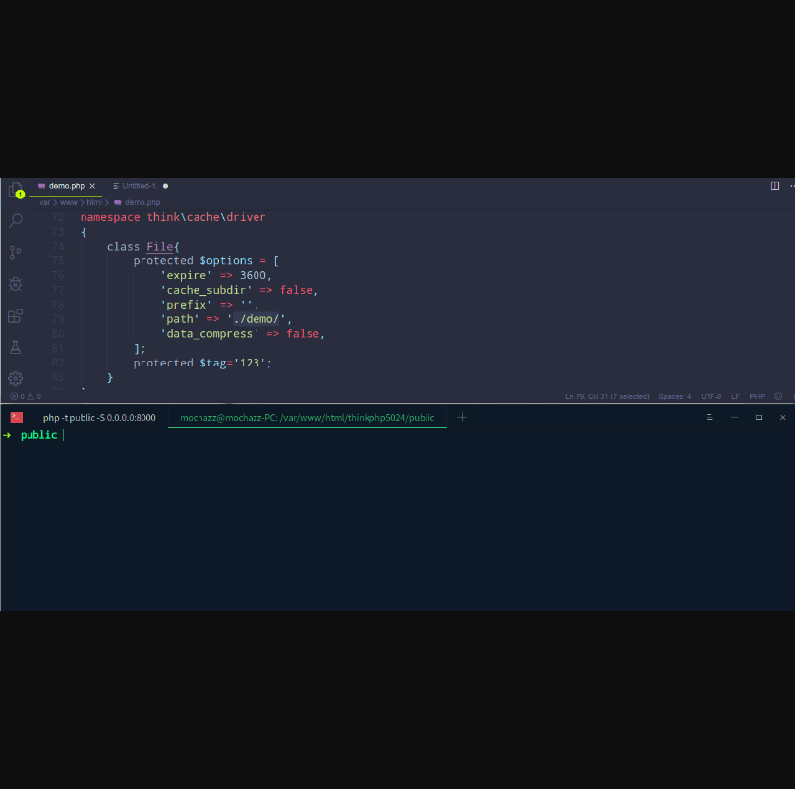This screenshot has height=789, width=795.
Task: Open the Source Control panel
Action: [15, 253]
